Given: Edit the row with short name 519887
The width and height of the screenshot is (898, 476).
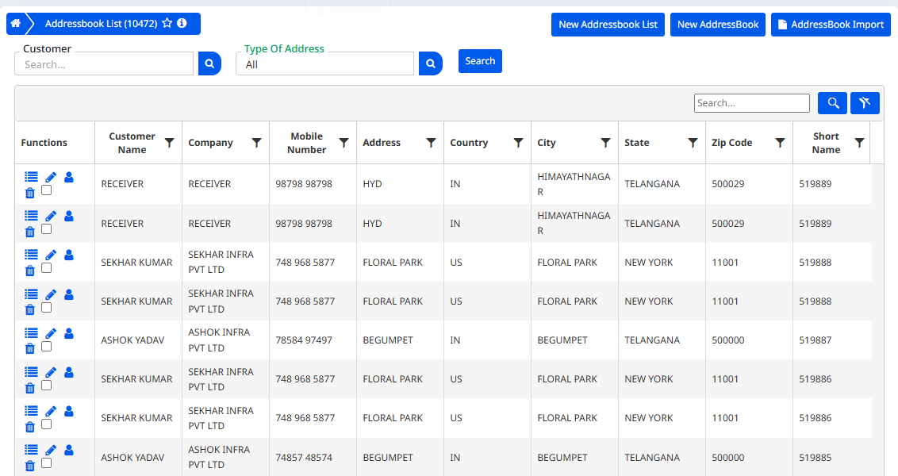Looking at the screenshot, I should (51, 333).
